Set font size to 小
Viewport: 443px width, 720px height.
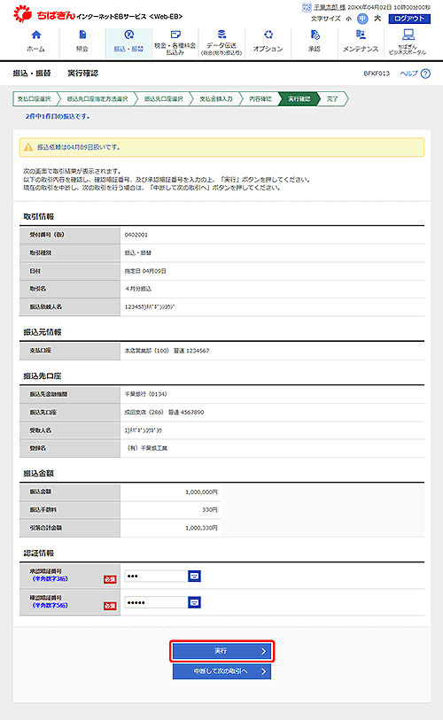(x=349, y=19)
